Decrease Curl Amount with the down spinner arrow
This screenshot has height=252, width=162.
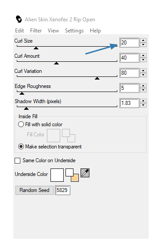[143, 60]
